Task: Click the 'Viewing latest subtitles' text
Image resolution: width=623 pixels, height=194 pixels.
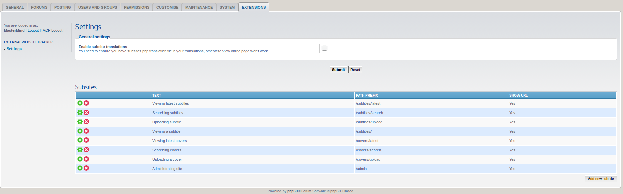Action: [x=171, y=103]
